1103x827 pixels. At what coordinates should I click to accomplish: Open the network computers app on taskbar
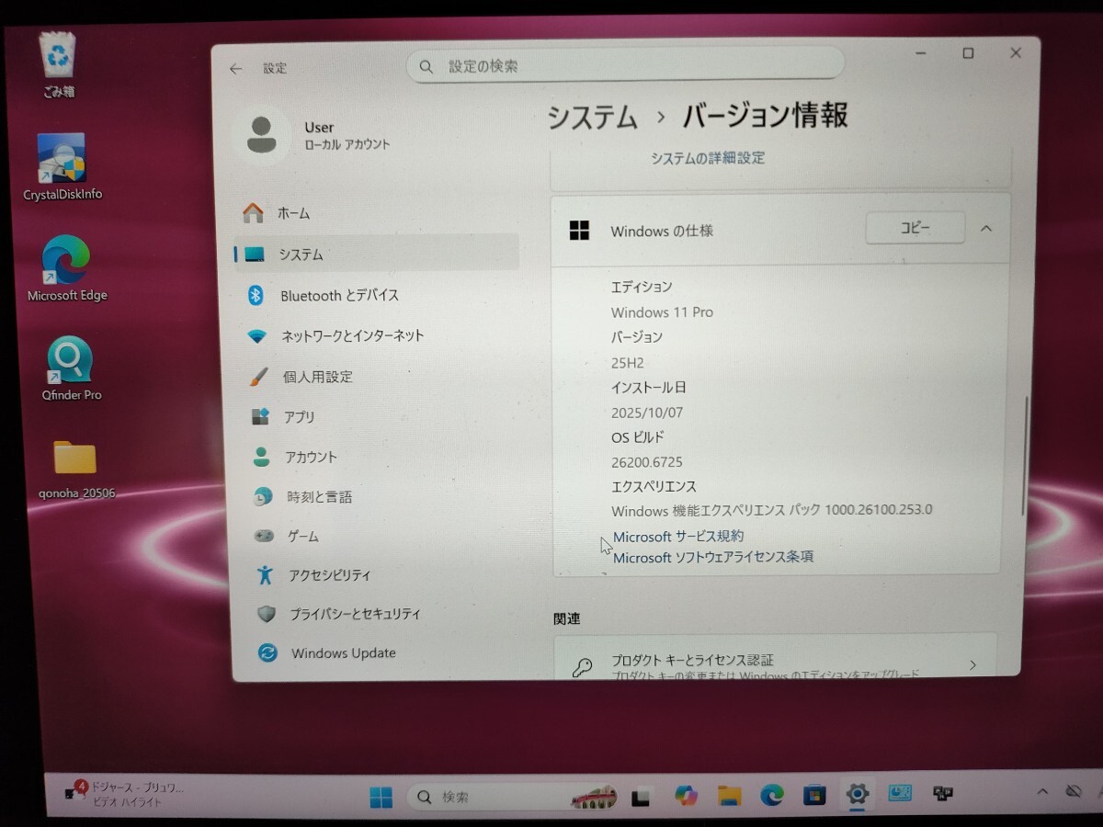pyautogui.click(x=943, y=794)
